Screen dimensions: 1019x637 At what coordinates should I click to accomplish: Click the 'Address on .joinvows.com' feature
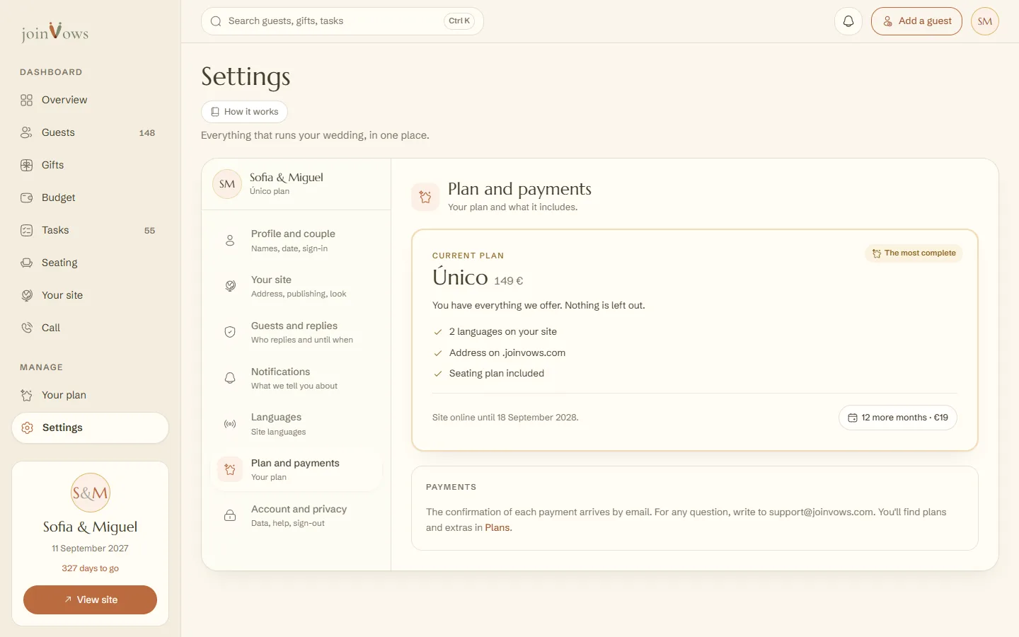(x=507, y=352)
